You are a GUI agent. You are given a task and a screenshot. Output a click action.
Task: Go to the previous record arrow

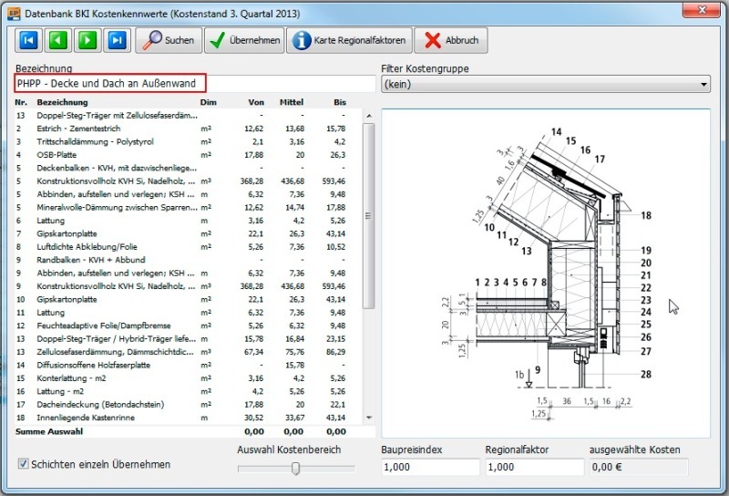[57, 40]
